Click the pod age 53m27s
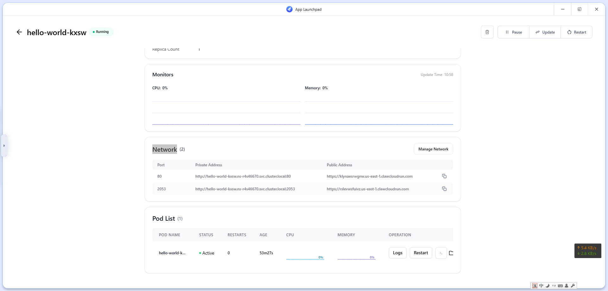 [x=266, y=253]
